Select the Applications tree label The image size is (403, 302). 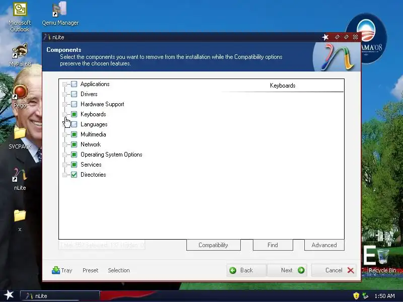(95, 84)
